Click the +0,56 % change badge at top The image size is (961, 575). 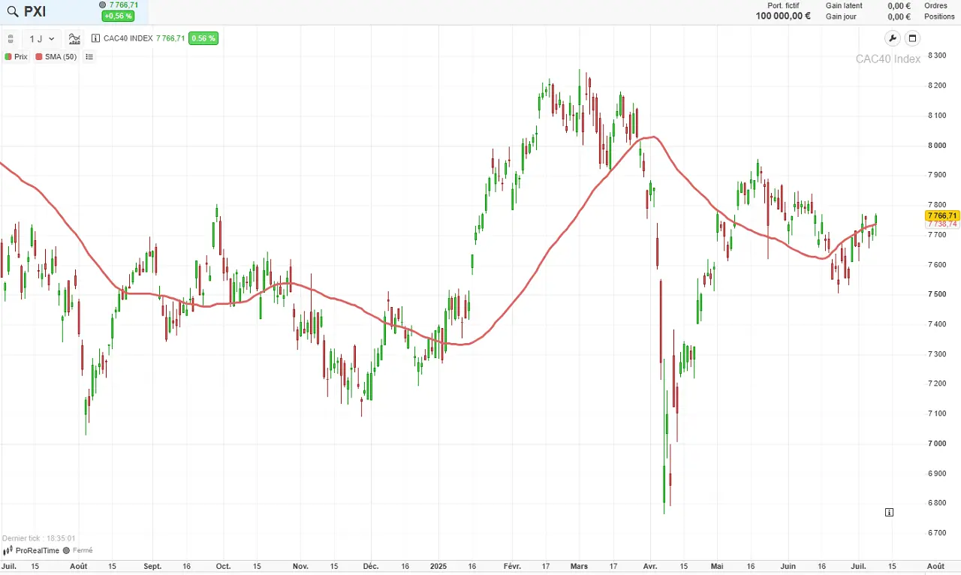(118, 16)
